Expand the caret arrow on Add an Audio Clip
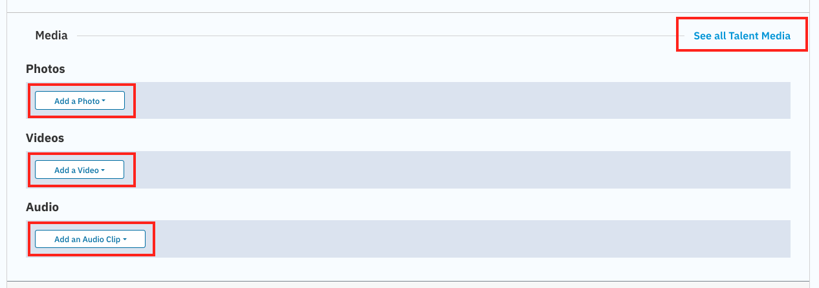This screenshot has height=288, width=819. tap(125, 239)
